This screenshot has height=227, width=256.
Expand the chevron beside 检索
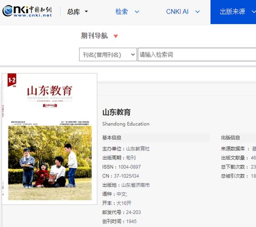tap(137, 12)
